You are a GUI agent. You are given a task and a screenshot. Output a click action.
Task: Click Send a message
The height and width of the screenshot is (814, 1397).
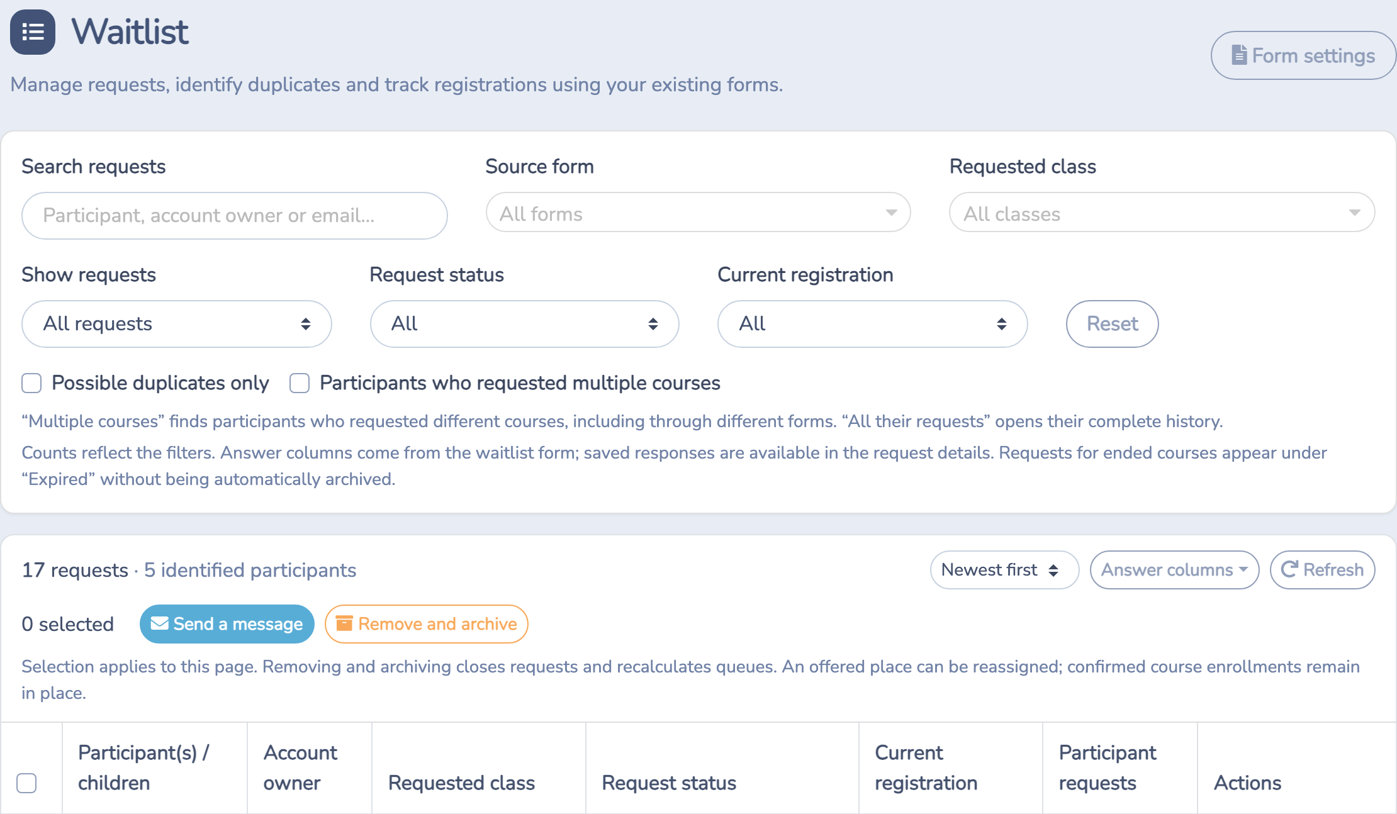tap(227, 624)
